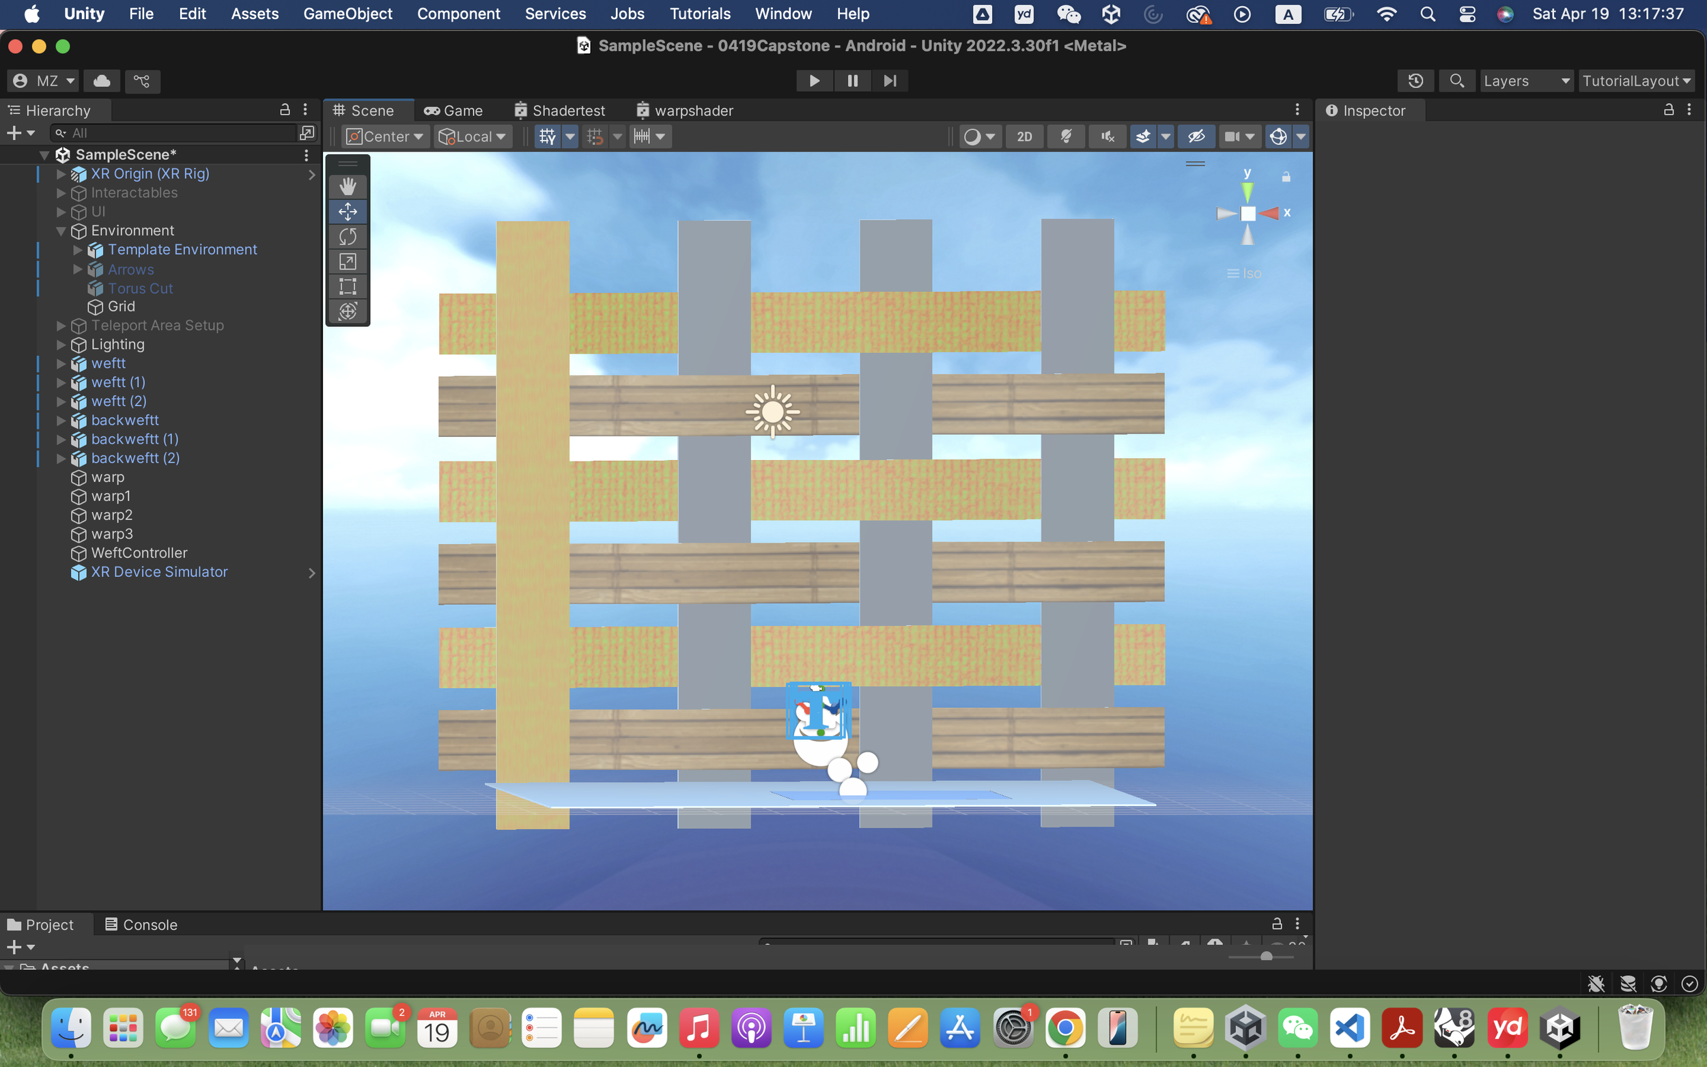
Task: Click the Step frame button
Action: [890, 81]
